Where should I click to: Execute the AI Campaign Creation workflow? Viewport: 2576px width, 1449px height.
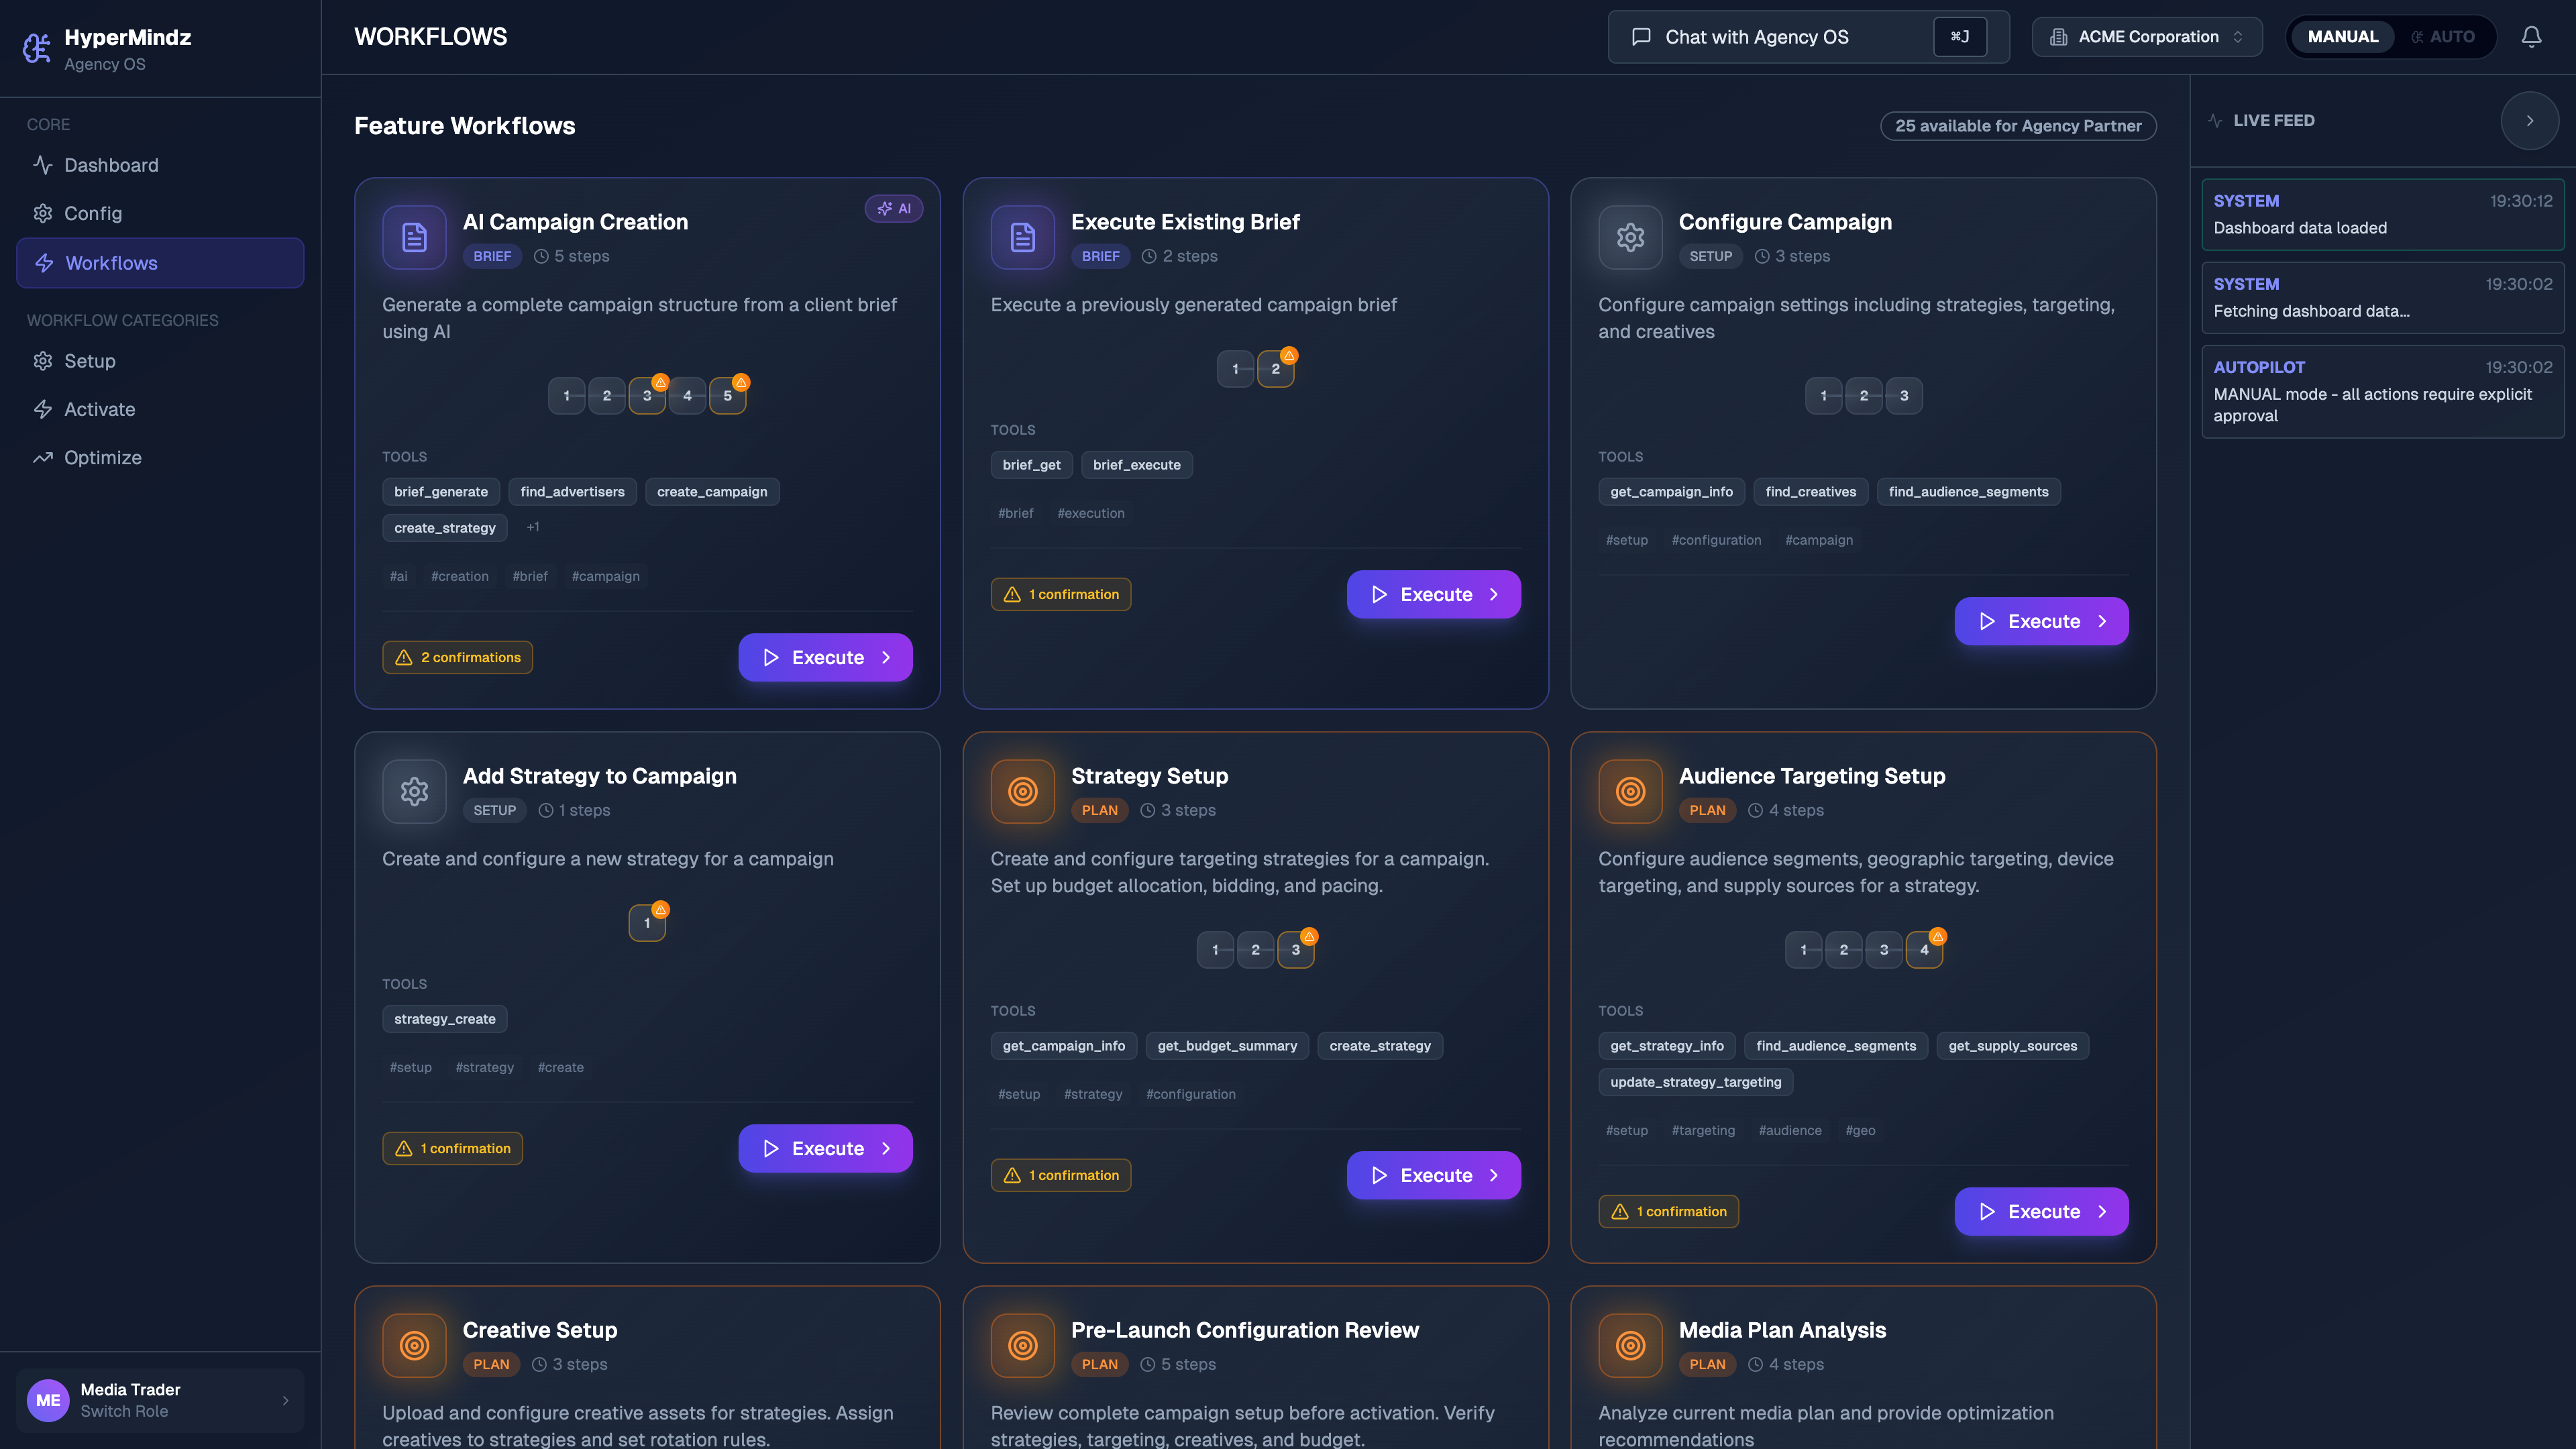point(825,657)
